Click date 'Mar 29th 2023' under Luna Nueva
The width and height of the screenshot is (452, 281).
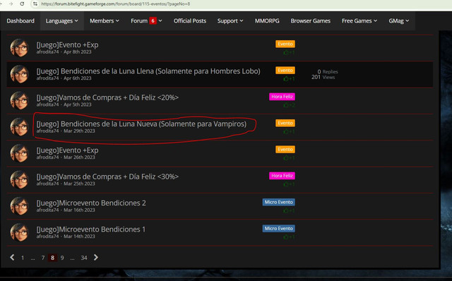point(79,131)
